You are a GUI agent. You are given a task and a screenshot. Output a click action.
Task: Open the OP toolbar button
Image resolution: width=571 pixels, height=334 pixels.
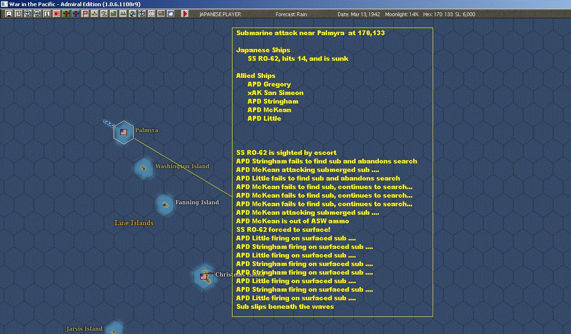coord(152,14)
